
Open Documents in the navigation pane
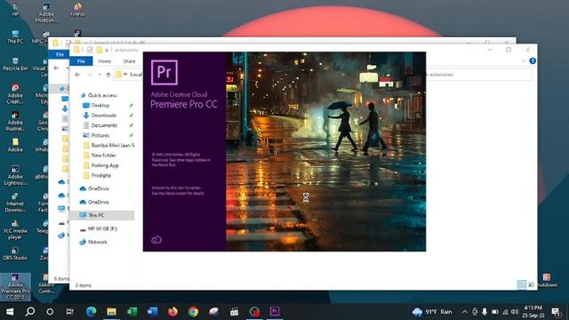[x=104, y=125]
